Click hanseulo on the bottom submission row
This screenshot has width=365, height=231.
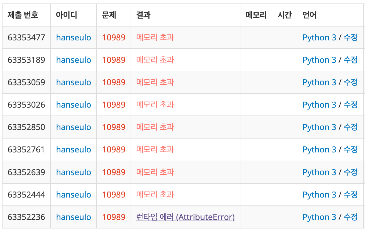(73, 217)
